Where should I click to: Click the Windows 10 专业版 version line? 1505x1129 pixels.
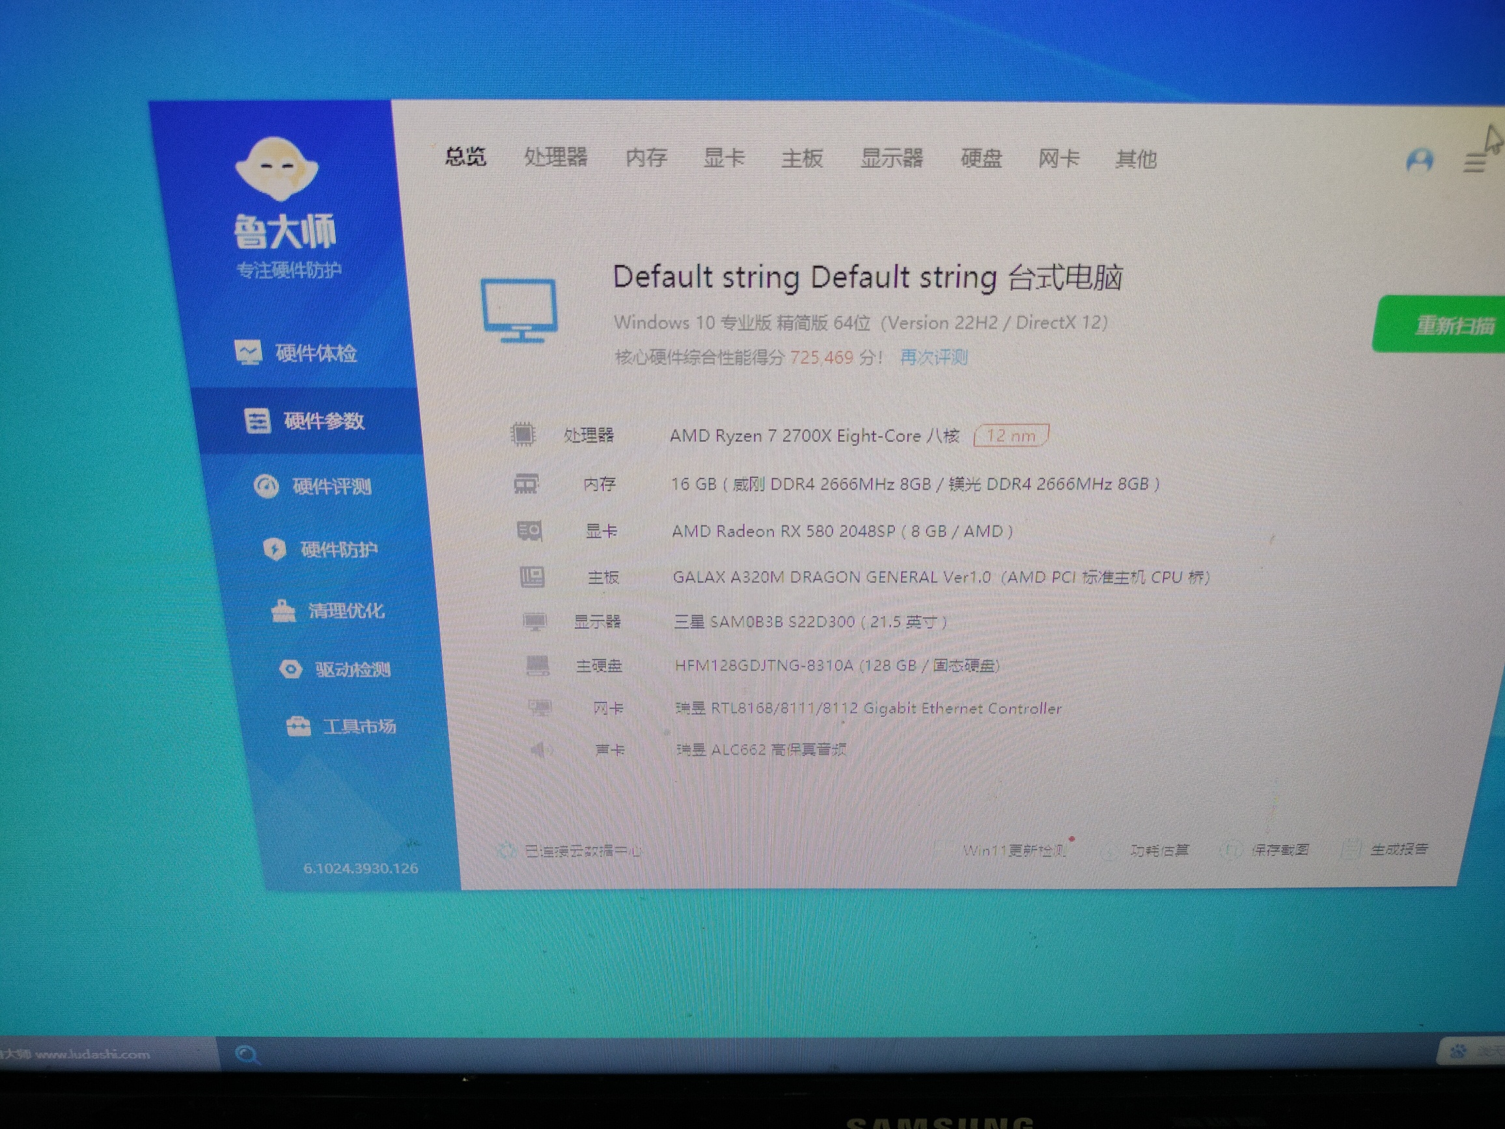pyautogui.click(x=861, y=322)
